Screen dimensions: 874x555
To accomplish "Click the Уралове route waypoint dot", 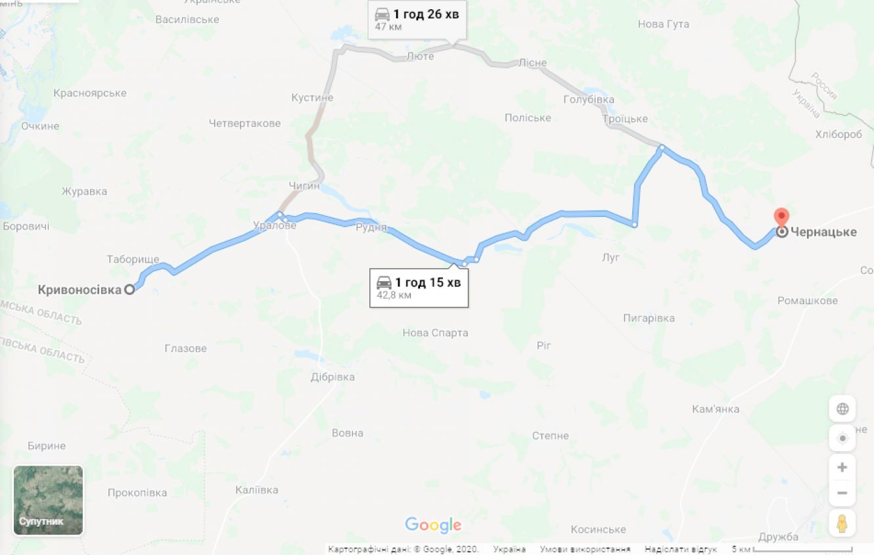I will point(280,215).
